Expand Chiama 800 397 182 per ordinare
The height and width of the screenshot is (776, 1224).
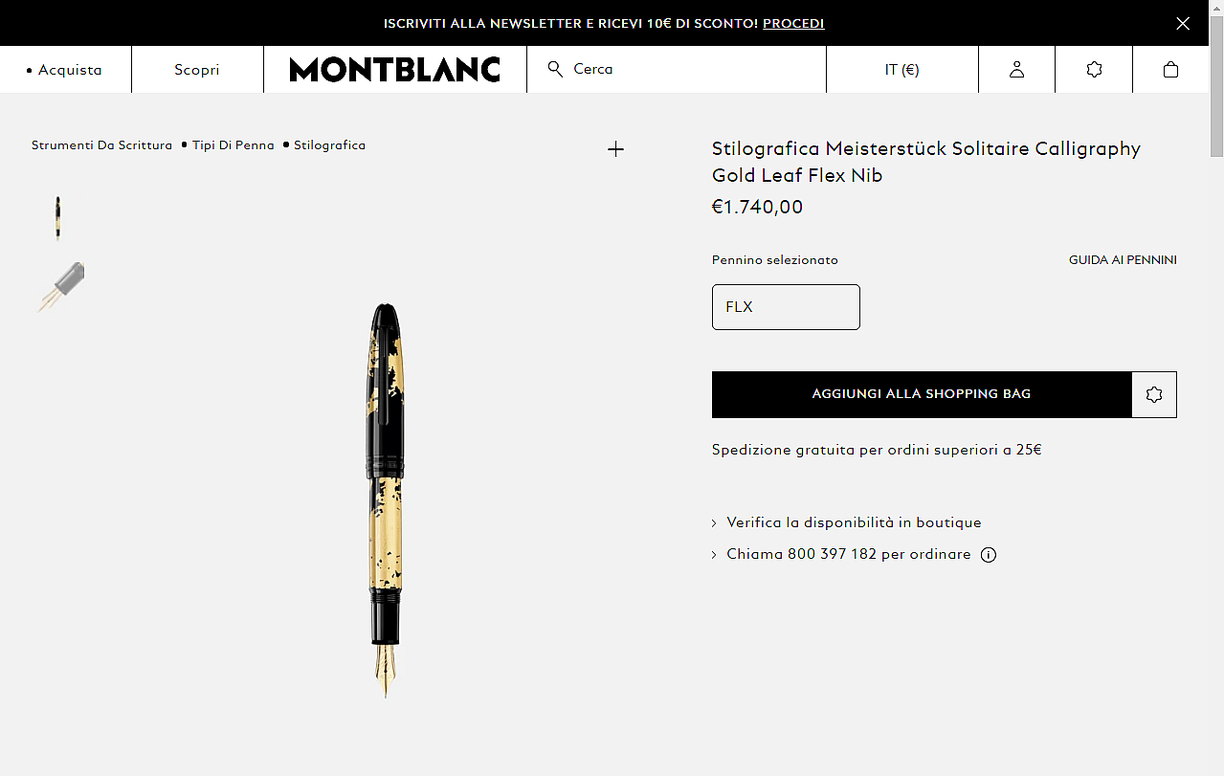848,554
